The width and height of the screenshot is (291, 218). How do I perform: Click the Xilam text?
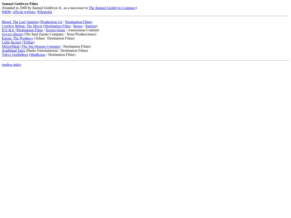(x=40, y=38)
